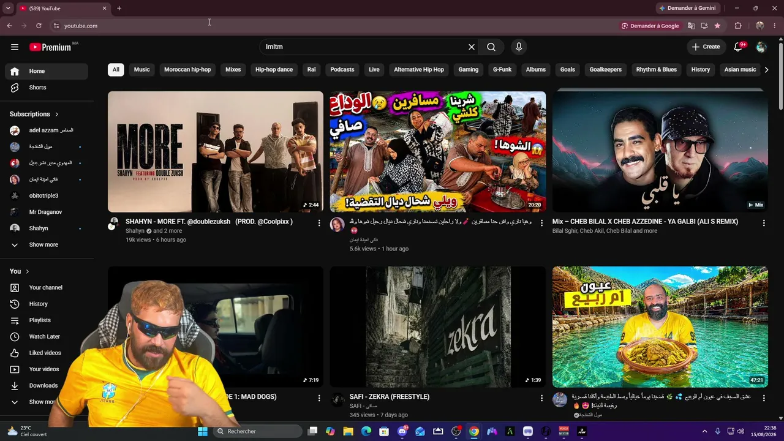784x441 pixels.
Task: Open Liked videos in the sidebar
Action: (x=47, y=353)
